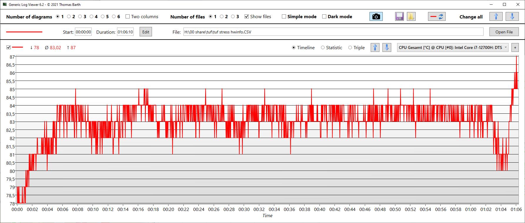This screenshot has width=525, height=223.
Task: Click the purple floppy disk save icon
Action: pos(399,17)
